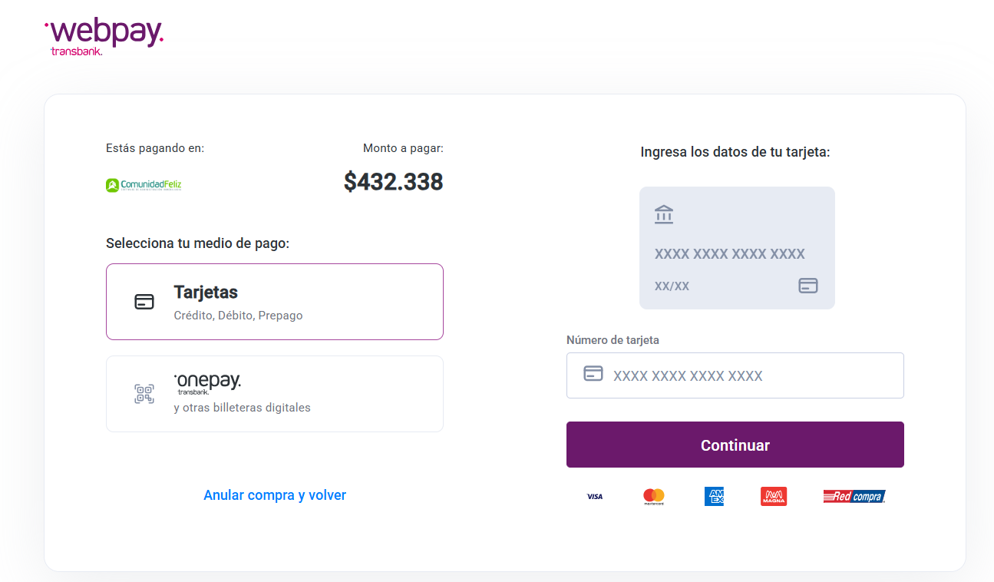Viewport: 994px width, 582px height.
Task: Click the Mastercard logo
Action: pyautogui.click(x=654, y=497)
